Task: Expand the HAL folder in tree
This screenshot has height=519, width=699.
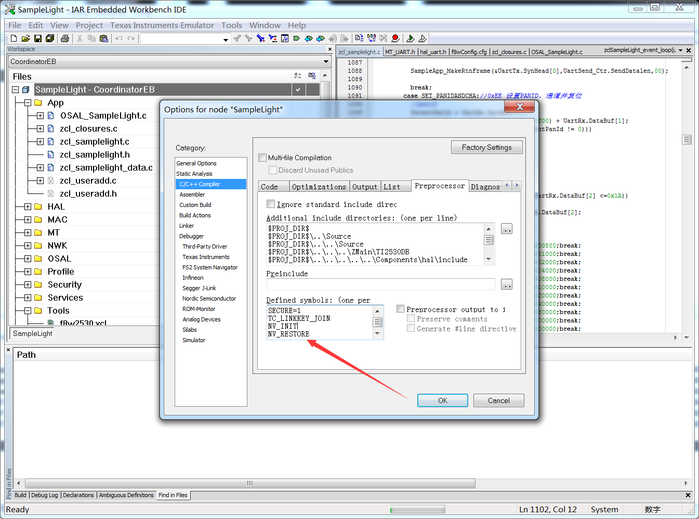Action: coord(28,206)
